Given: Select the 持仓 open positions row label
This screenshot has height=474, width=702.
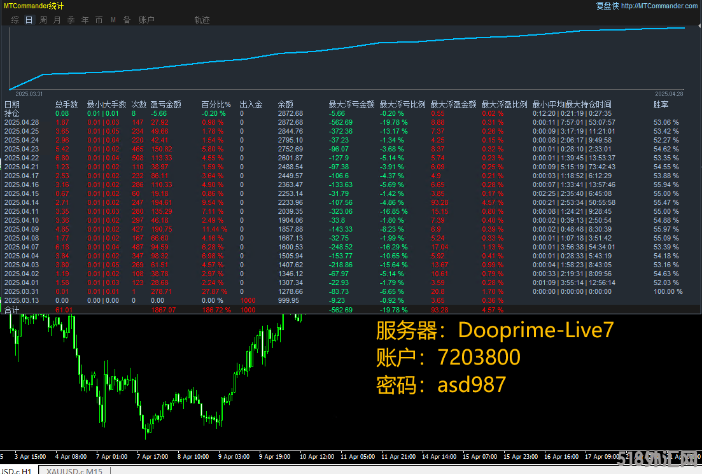Looking at the screenshot, I should (12, 114).
